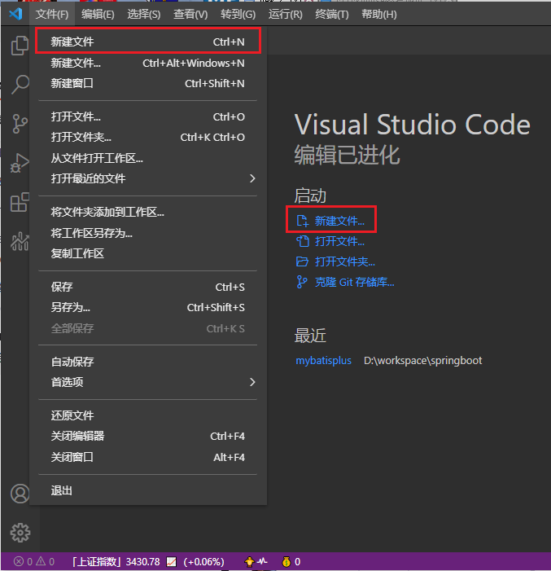Open Run and Debug view icon
The width and height of the screenshot is (551, 571).
[20, 163]
